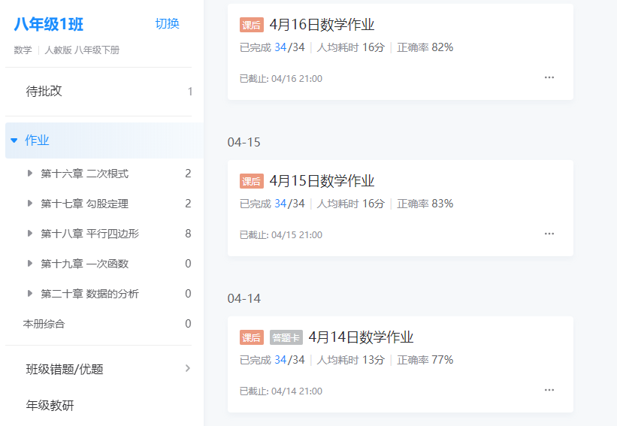Click 人教版 八年级下册 textbook label
This screenshot has width=617, height=426.
pyautogui.click(x=82, y=50)
